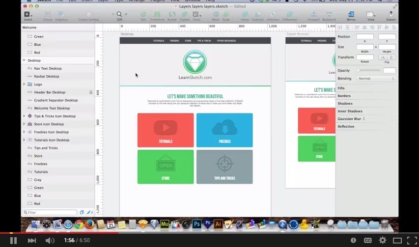Open Adobe Muse from the dock
This screenshot has width=419, height=247.
pyautogui.click(x=165, y=224)
